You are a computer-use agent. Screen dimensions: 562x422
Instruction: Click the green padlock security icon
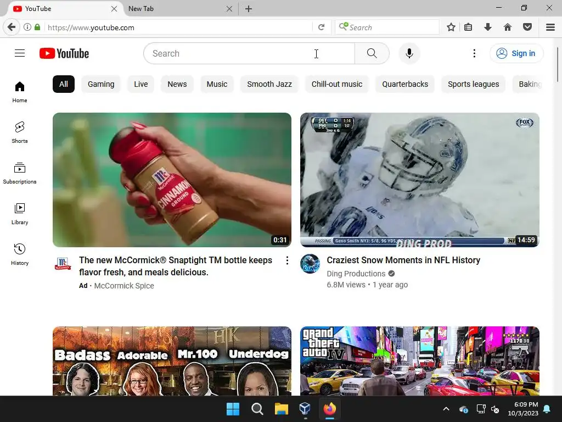click(37, 27)
